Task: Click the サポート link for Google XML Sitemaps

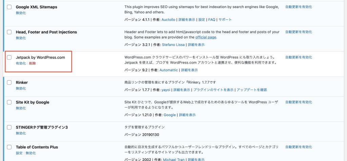Action: (225, 20)
